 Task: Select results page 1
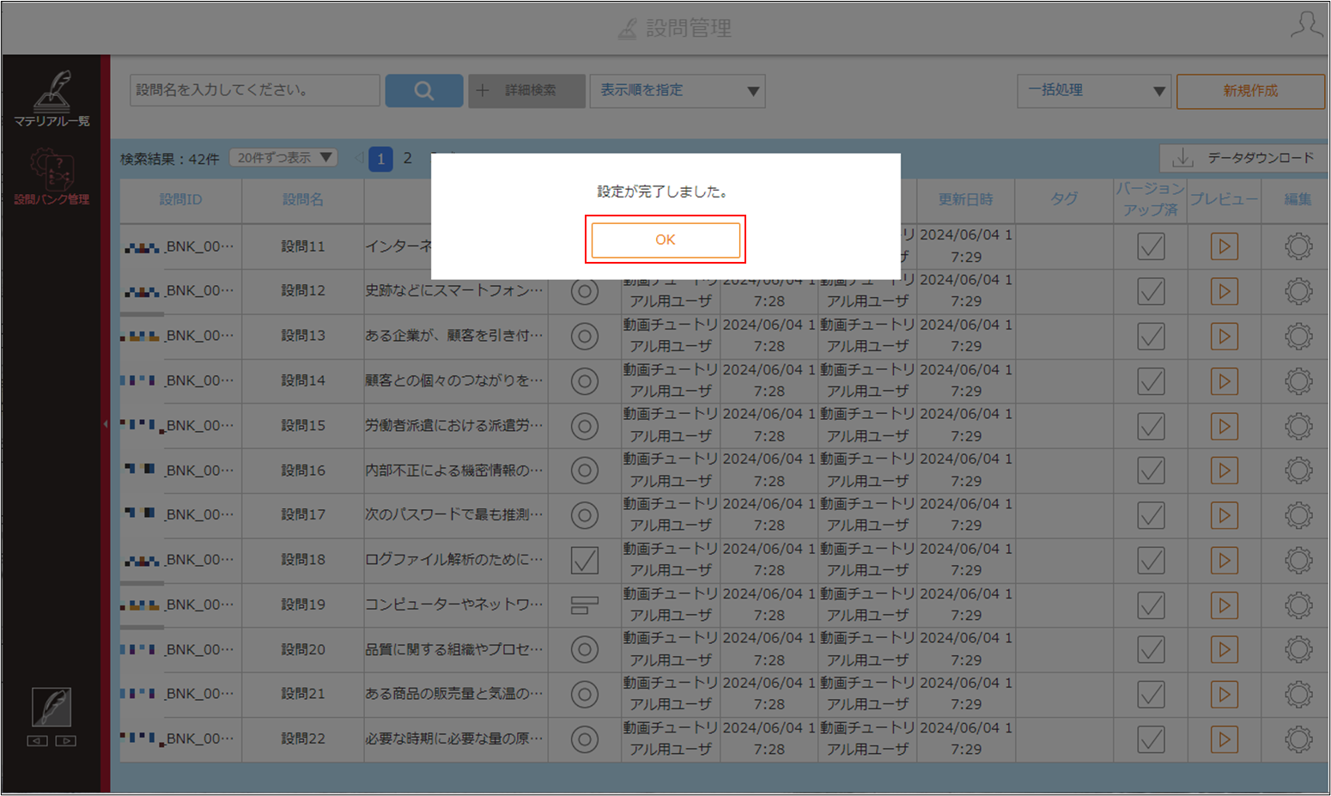(380, 159)
